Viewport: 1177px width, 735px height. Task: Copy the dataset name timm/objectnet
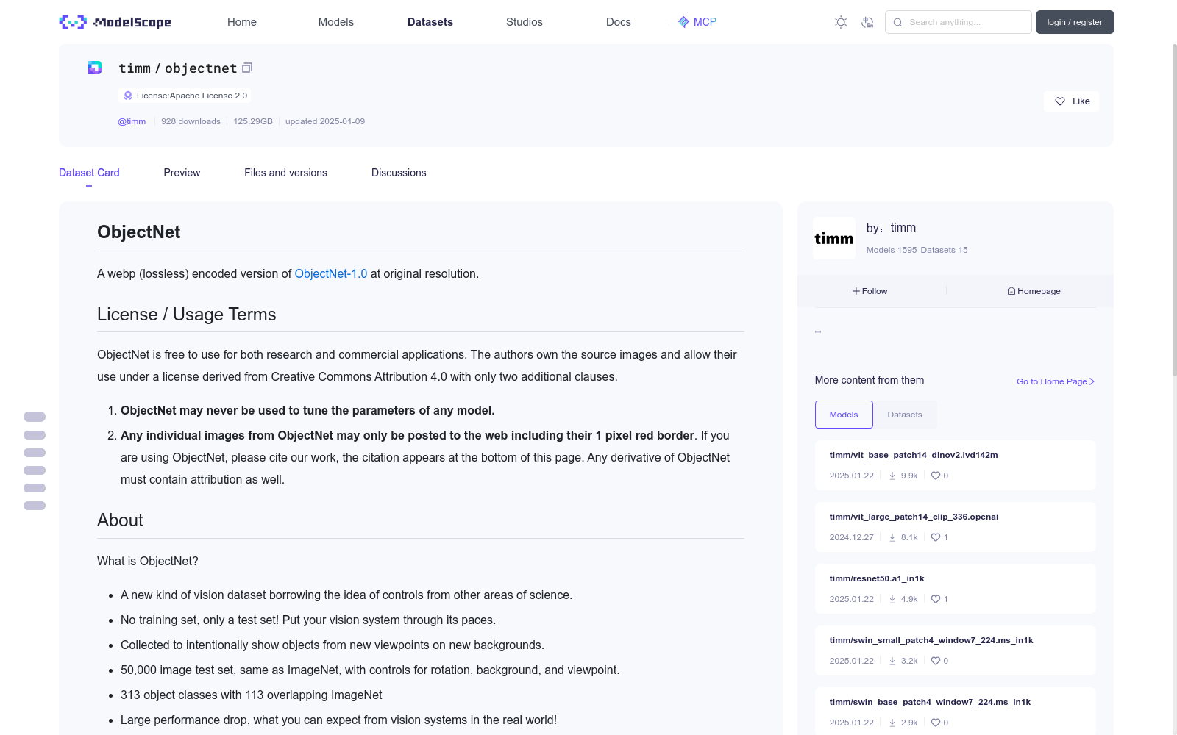tap(247, 68)
